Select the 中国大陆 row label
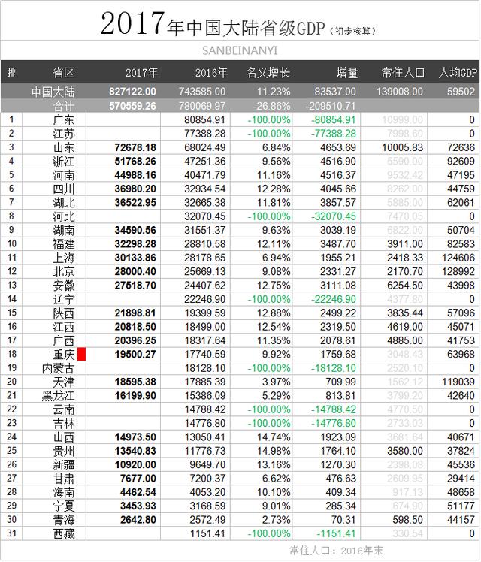This screenshot has height=562, width=481. click(x=53, y=92)
